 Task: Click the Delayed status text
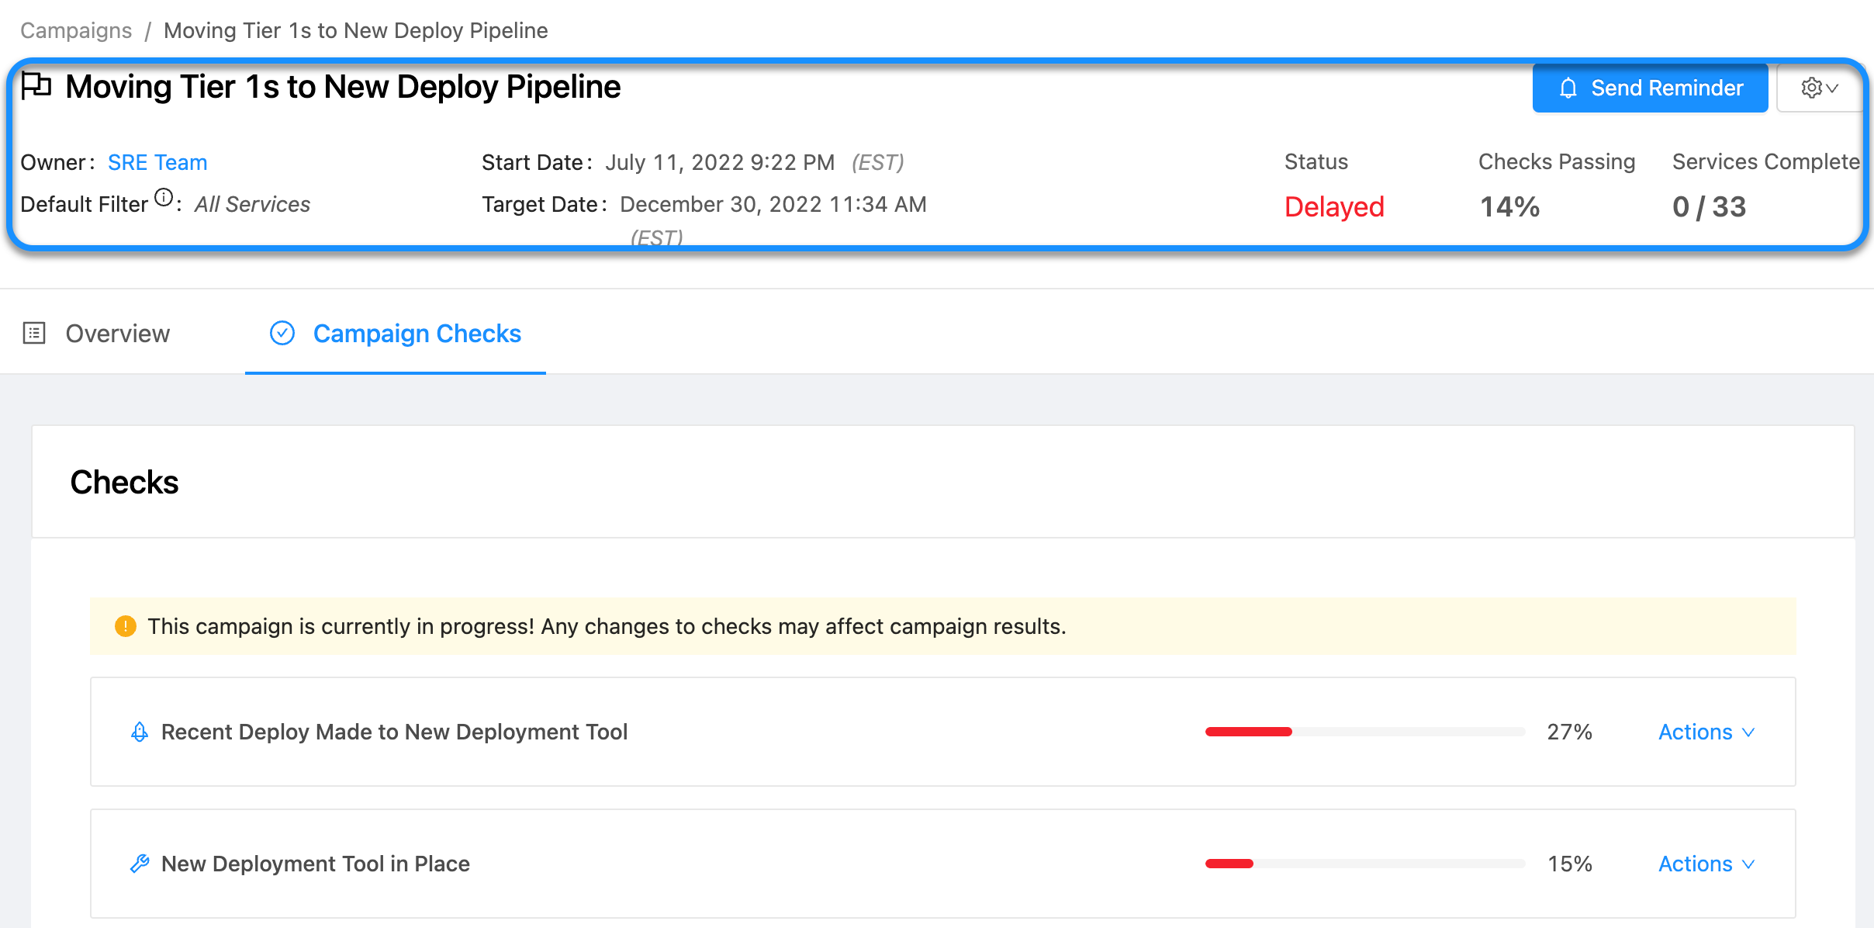click(x=1333, y=206)
